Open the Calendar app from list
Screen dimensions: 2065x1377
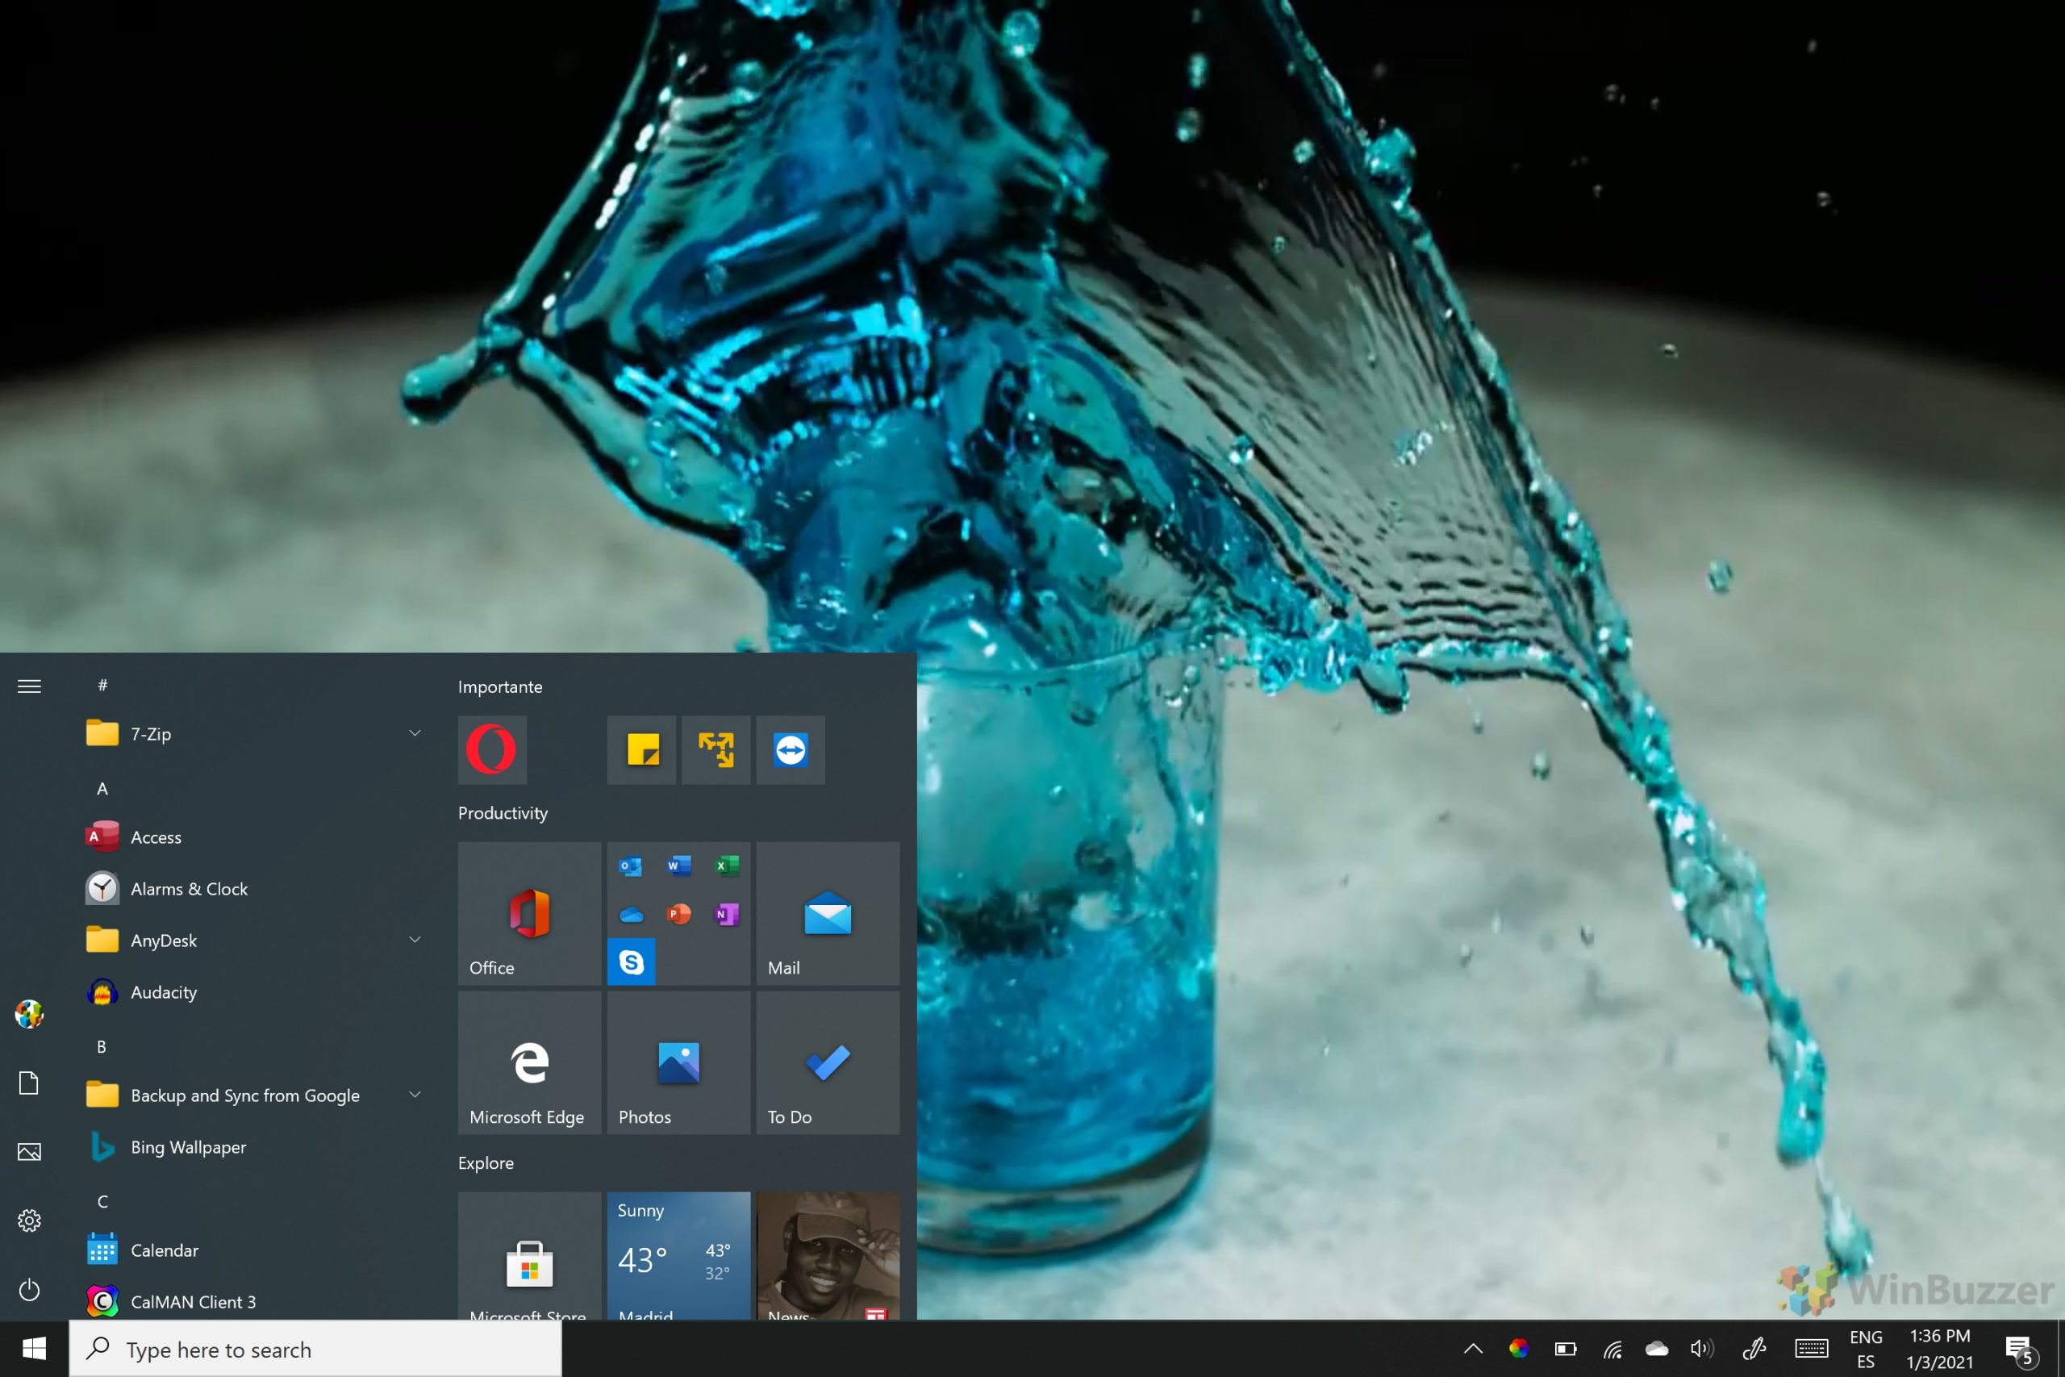[165, 1248]
